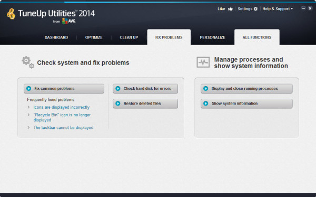Close the TuneUp Utilities window
The image size is (316, 197).
pos(310,8)
